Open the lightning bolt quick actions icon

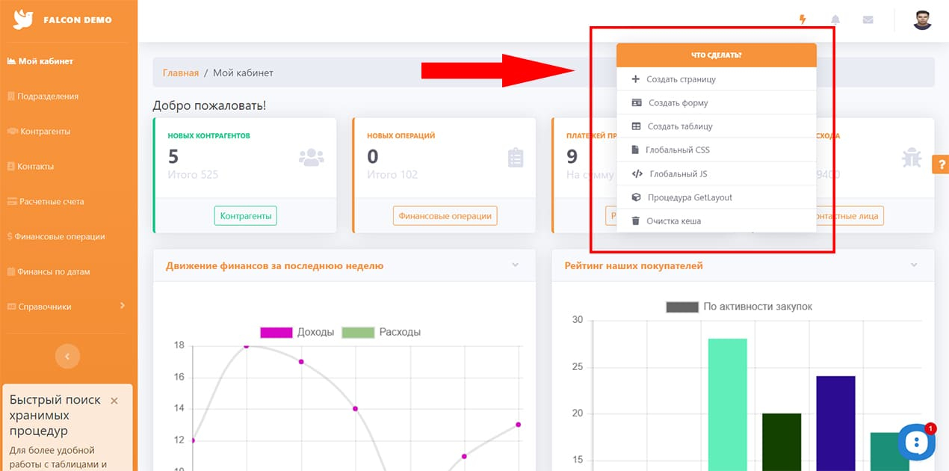tap(803, 19)
